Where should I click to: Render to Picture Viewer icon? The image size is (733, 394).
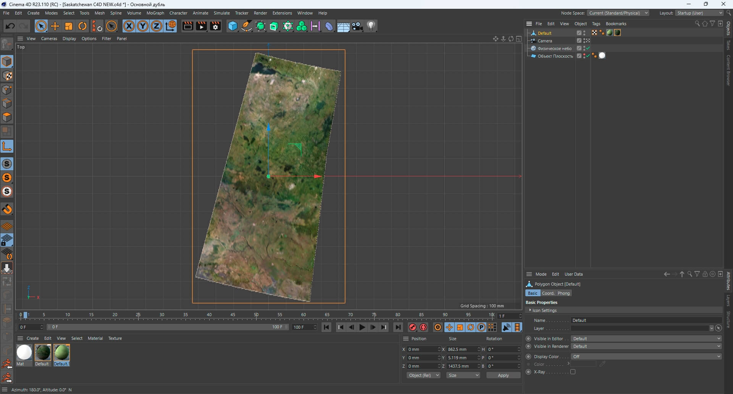(x=201, y=26)
